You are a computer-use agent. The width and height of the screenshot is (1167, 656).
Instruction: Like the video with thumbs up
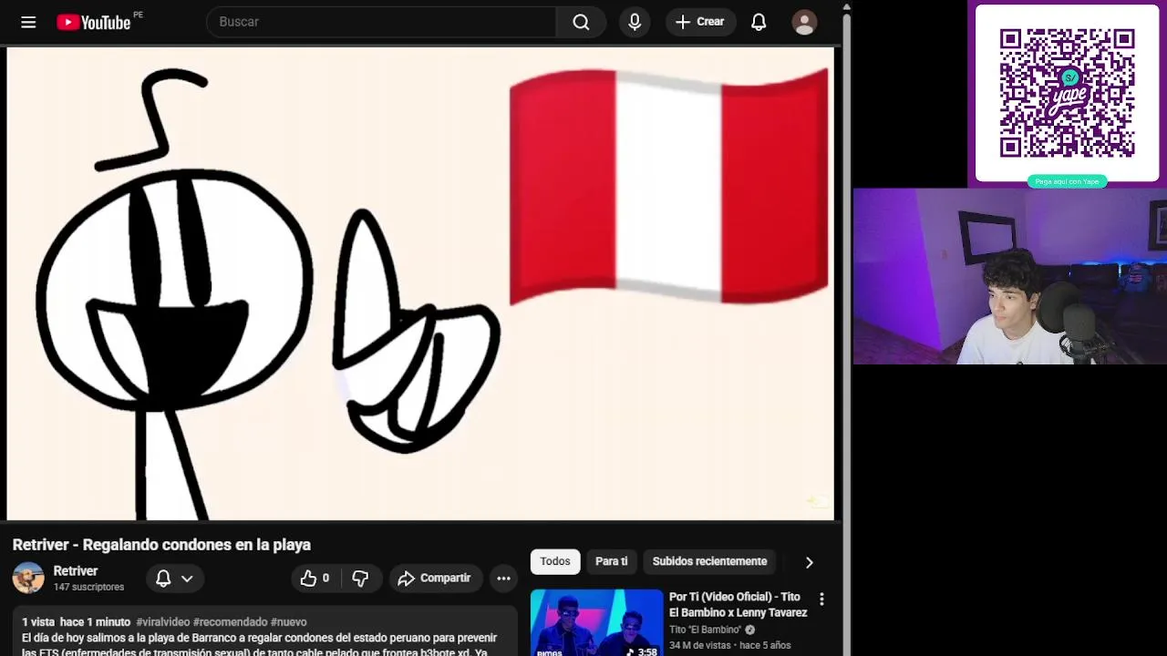click(x=314, y=579)
